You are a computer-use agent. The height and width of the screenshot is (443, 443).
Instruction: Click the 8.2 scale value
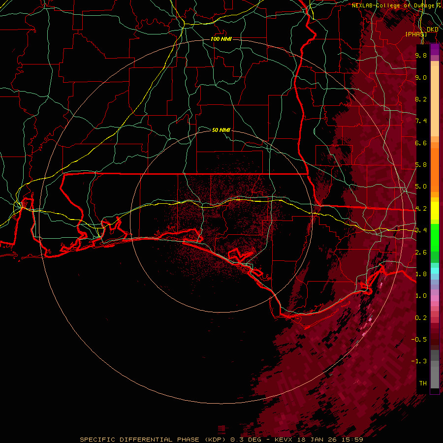tap(421, 99)
